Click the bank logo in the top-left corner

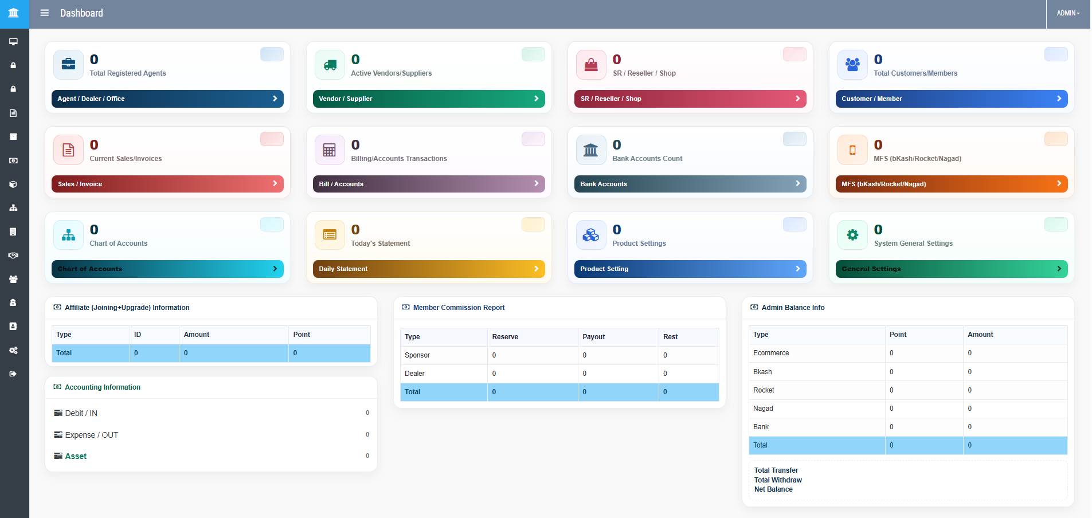pos(14,13)
